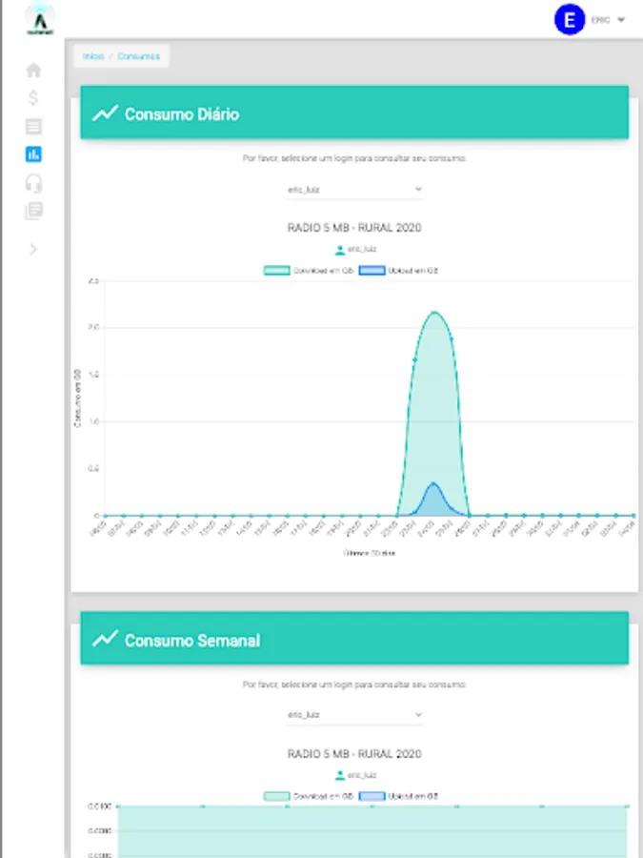Toggle Download em GB legend in weekly chart

pyautogui.click(x=309, y=796)
